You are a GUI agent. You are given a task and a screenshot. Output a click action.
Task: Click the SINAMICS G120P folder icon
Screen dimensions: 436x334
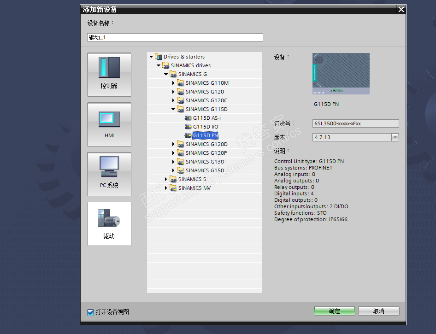click(181, 153)
